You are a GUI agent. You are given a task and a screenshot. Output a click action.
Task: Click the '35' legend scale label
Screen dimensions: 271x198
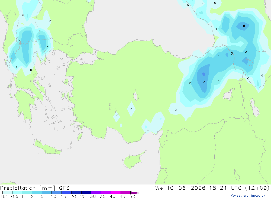click(x=103, y=196)
